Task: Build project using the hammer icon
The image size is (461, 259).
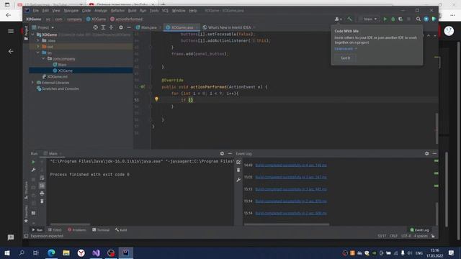Action: coord(349,19)
